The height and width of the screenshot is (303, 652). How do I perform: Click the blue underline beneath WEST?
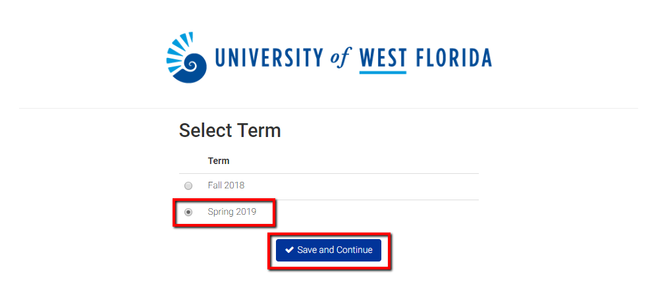click(383, 72)
